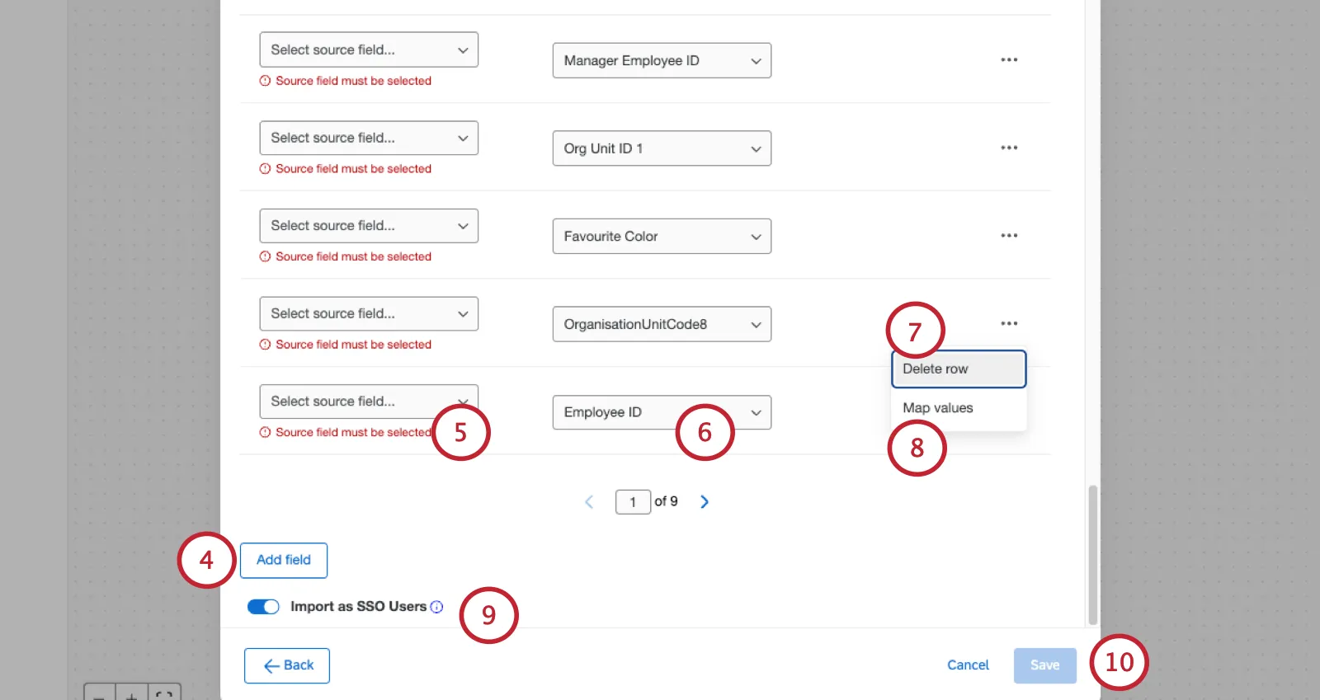The image size is (1320, 700).
Task: Click the page number input box
Action: point(633,502)
